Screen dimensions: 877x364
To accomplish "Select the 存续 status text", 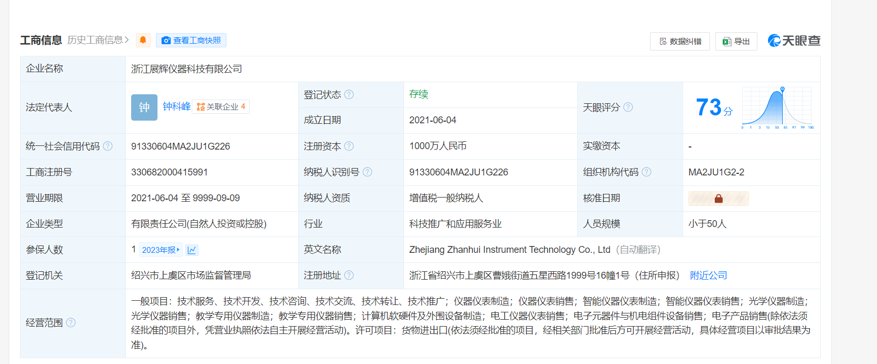I will click(419, 94).
